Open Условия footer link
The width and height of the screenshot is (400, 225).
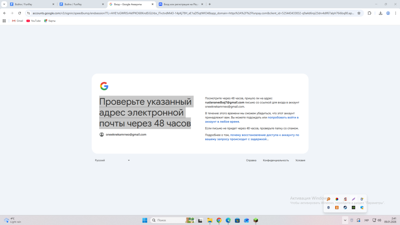pos(300,160)
